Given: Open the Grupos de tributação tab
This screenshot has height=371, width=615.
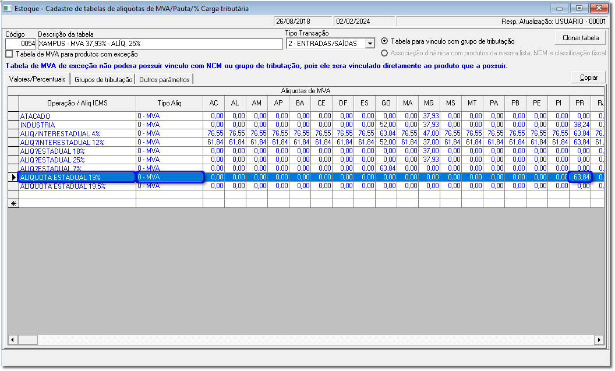Looking at the screenshot, I should pyautogui.click(x=103, y=80).
